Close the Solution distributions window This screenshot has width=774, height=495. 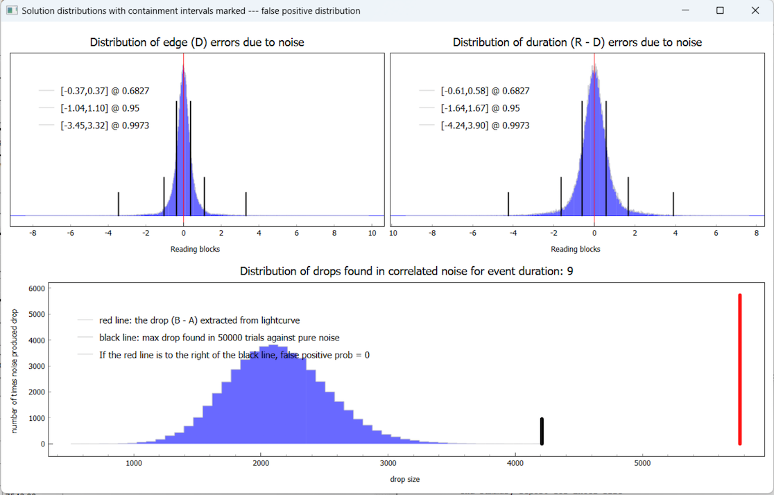tap(755, 10)
